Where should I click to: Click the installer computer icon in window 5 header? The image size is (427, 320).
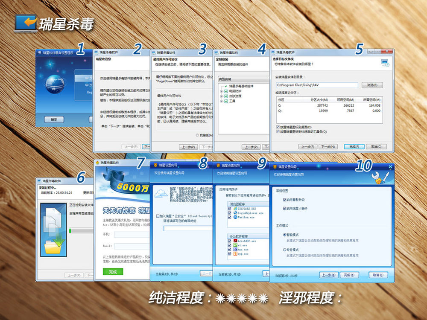pos(385,63)
